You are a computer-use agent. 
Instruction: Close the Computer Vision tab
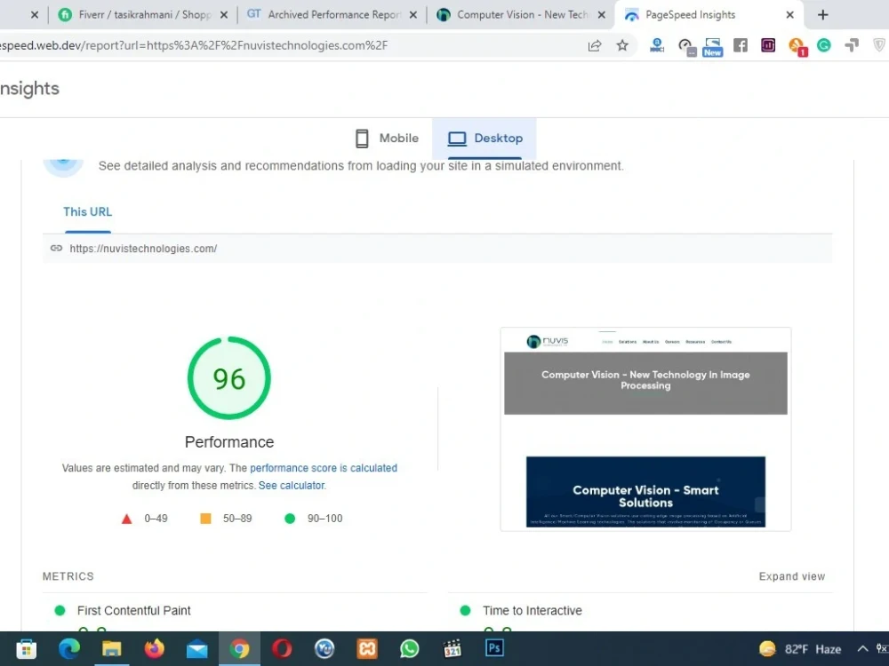[602, 15]
